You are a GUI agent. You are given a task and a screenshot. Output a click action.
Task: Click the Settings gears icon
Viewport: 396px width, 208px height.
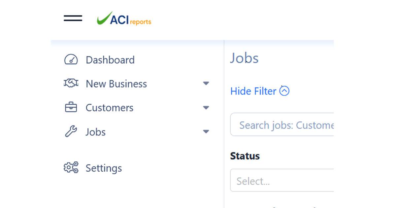[x=71, y=168]
